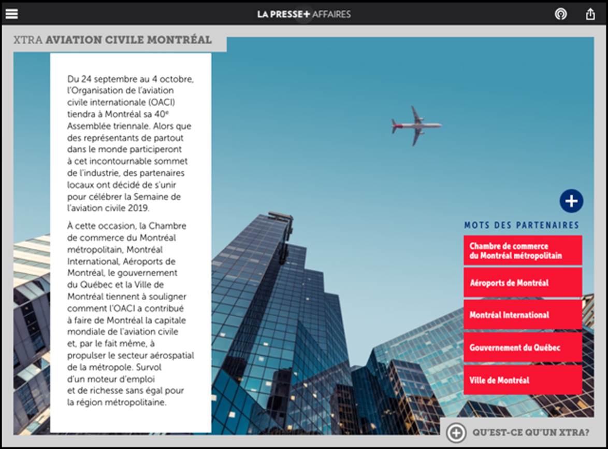Expand the blue plus circle button
Screen dimensions: 608x449
(571, 201)
